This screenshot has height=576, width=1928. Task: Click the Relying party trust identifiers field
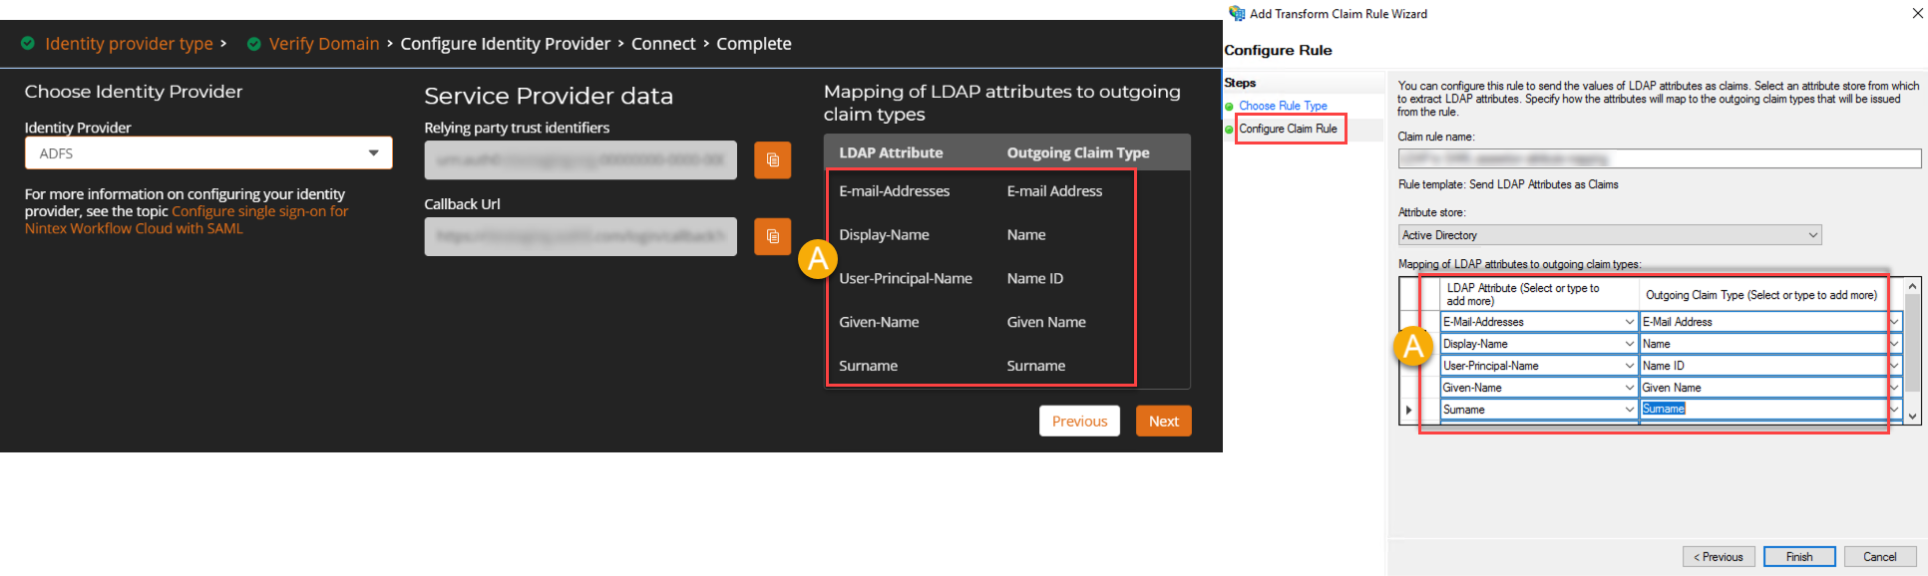pyautogui.click(x=580, y=159)
